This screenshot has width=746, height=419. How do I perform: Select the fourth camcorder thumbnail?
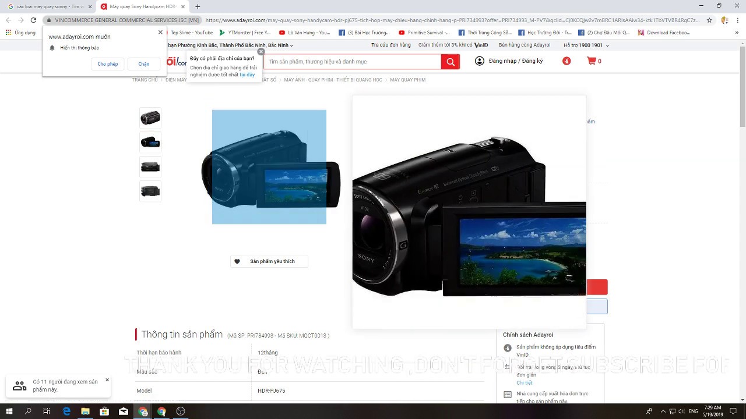pyautogui.click(x=150, y=191)
